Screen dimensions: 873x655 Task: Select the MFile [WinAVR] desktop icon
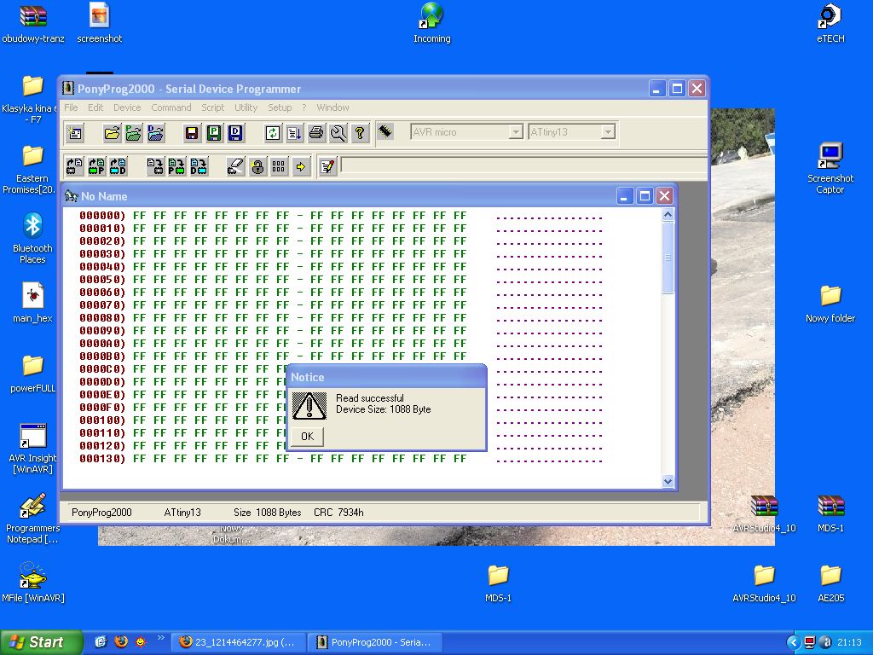(32, 583)
